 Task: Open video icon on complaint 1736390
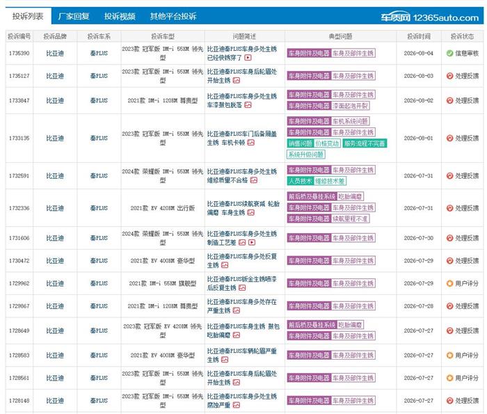pyautogui.click(x=248, y=58)
